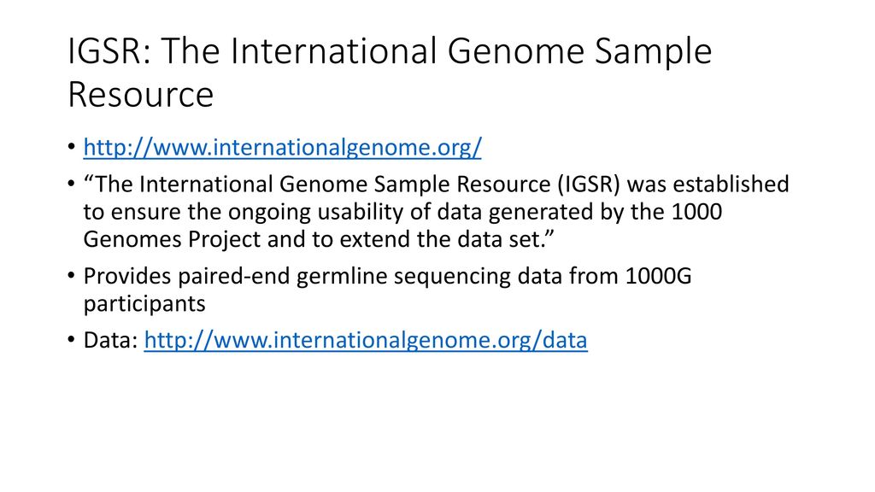Click the 'Data:' label before the link
Viewport: 875px width, 492px height.
[x=110, y=340]
